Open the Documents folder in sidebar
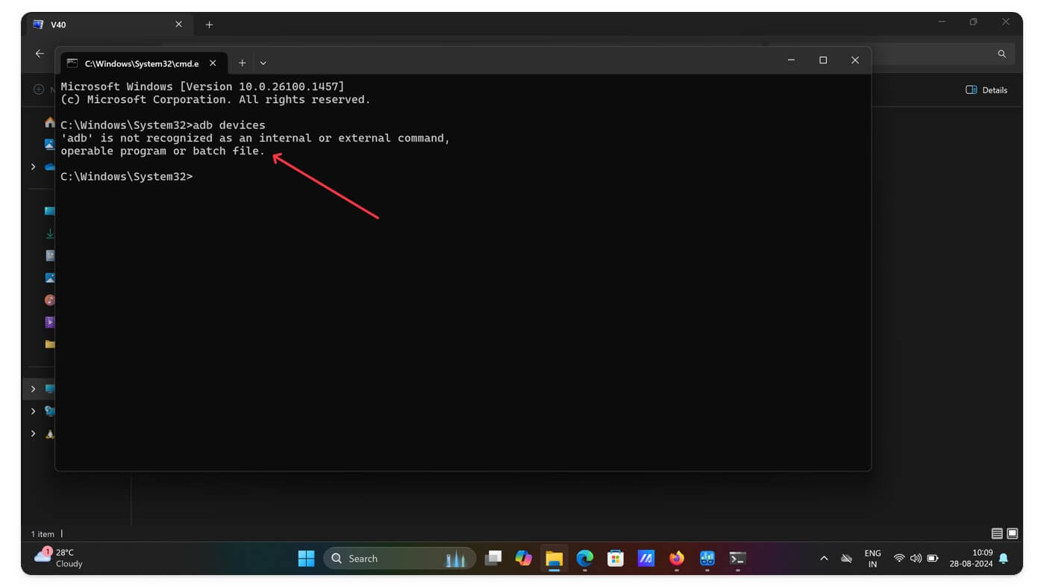1044x587 pixels. click(49, 256)
